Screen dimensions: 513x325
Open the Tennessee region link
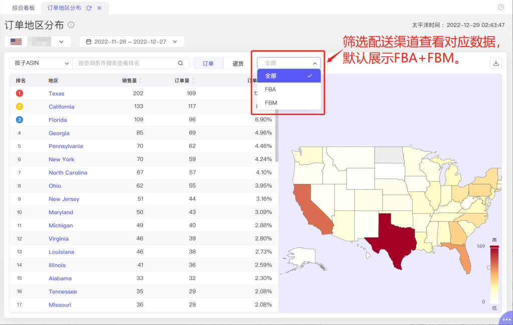point(63,291)
